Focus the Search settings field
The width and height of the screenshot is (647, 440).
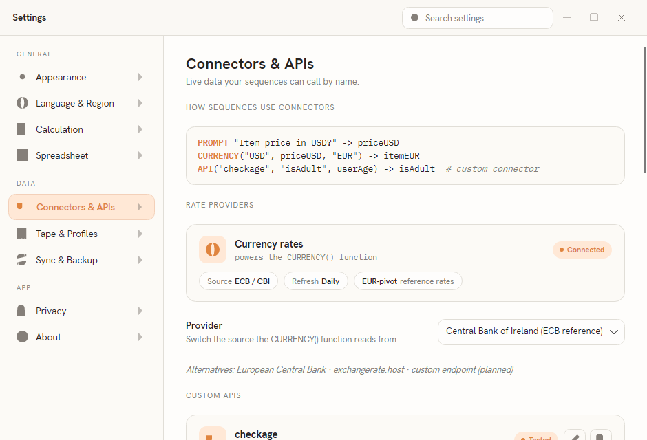(x=478, y=18)
